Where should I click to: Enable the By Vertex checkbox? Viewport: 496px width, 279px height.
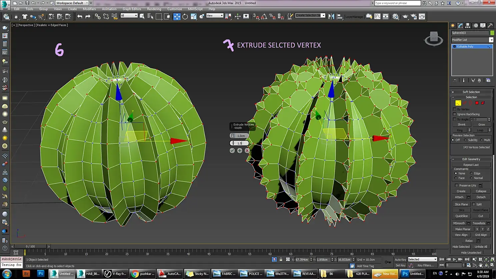[454, 109]
